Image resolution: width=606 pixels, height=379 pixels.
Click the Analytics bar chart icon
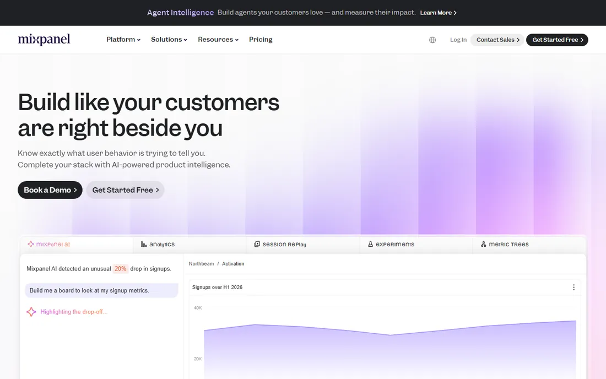tap(144, 244)
